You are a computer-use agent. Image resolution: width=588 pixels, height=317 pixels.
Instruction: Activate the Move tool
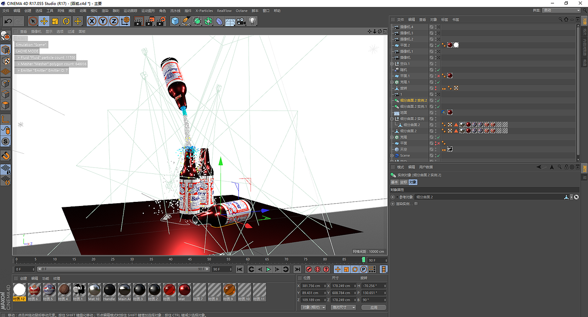[x=44, y=22]
